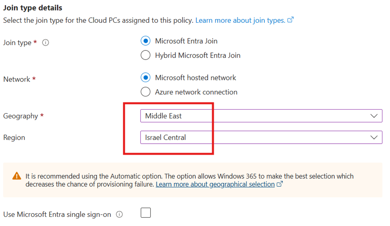Click the orange warning triangle icon
This screenshot has width=390, height=226.
coord(17,176)
